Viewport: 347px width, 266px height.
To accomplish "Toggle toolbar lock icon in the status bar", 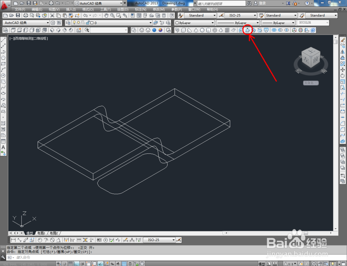I will tap(320, 264).
